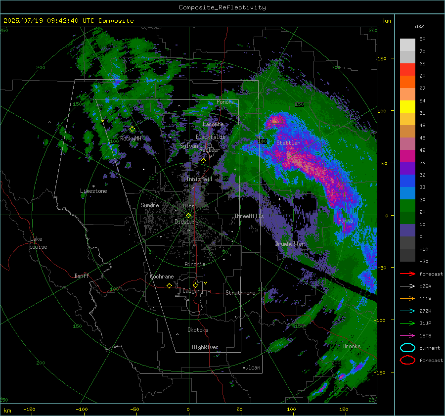This screenshot has height=416, width=445.
Task: Click the Drumheller city label
Action: (290, 244)
